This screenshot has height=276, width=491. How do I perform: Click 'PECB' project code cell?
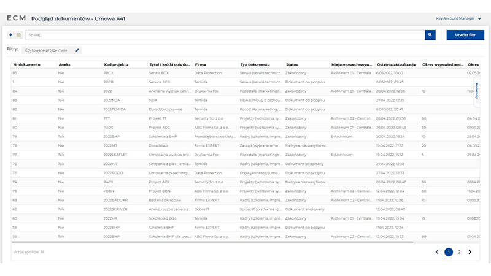click(109, 82)
